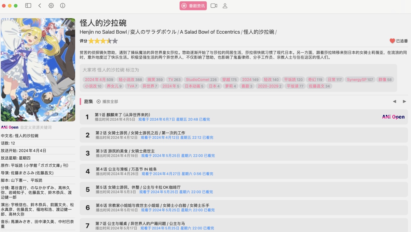Viewport: 411px width, 232px height.
Task: Toggle watched status 已看完 on episode 2
Action: click(x=208, y=138)
